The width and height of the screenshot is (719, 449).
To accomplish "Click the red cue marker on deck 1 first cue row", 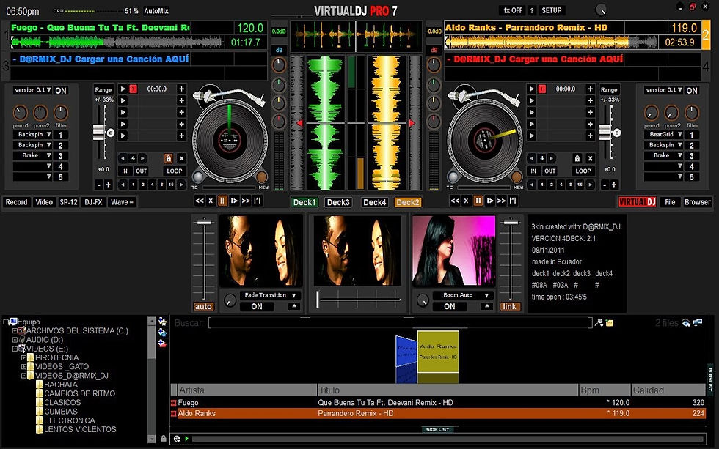I will point(133,89).
